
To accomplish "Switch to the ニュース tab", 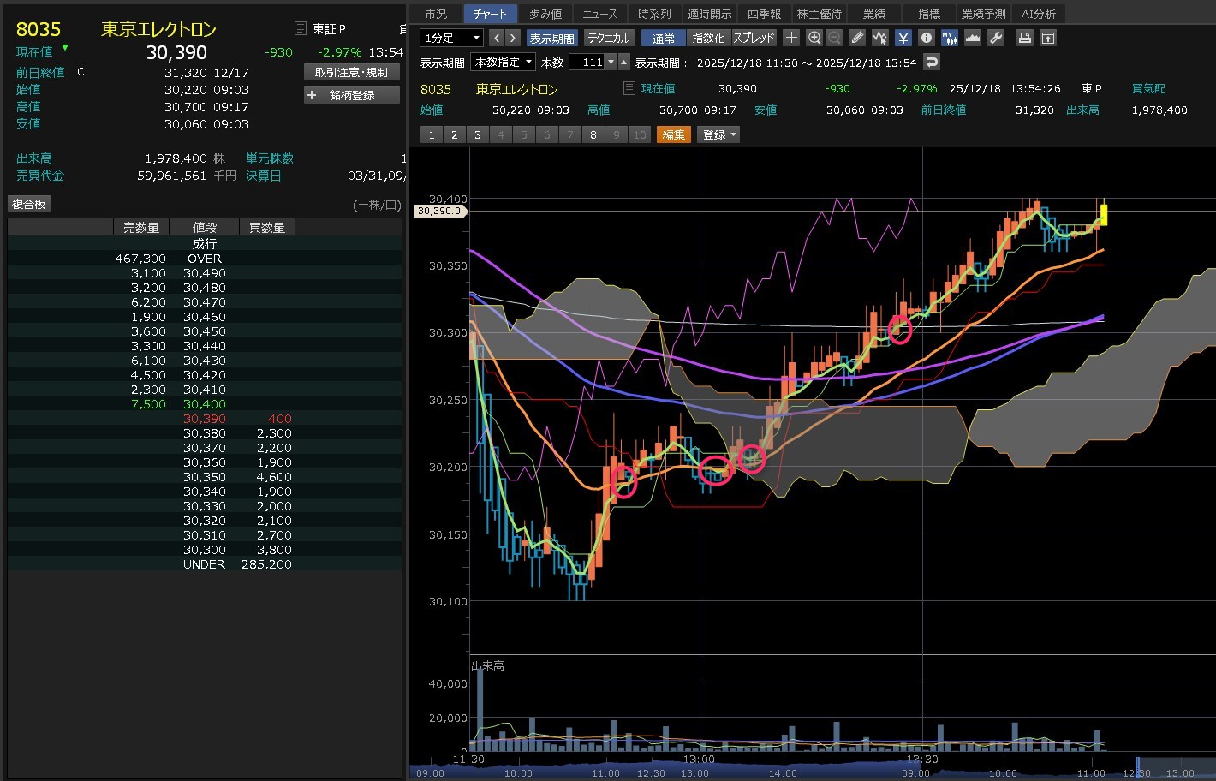I will [x=599, y=14].
